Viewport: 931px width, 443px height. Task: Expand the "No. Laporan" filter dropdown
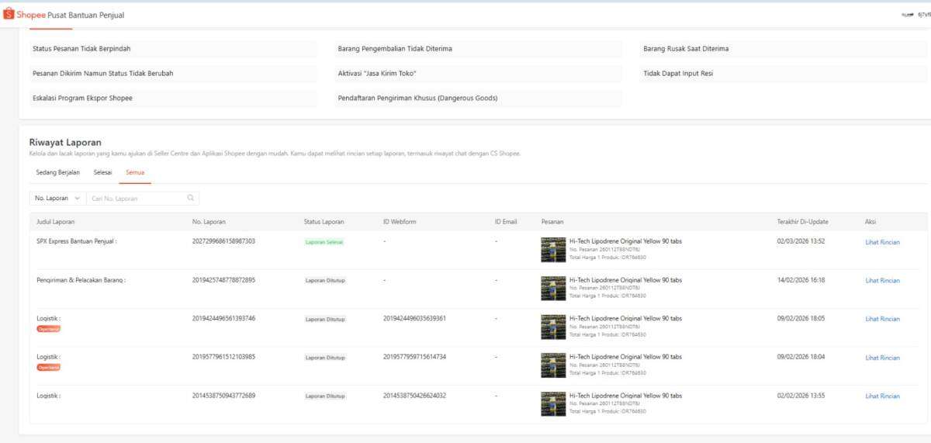[x=57, y=199]
